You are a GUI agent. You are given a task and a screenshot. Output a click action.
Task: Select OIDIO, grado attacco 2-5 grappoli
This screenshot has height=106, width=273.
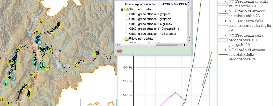click(x=151, y=24)
